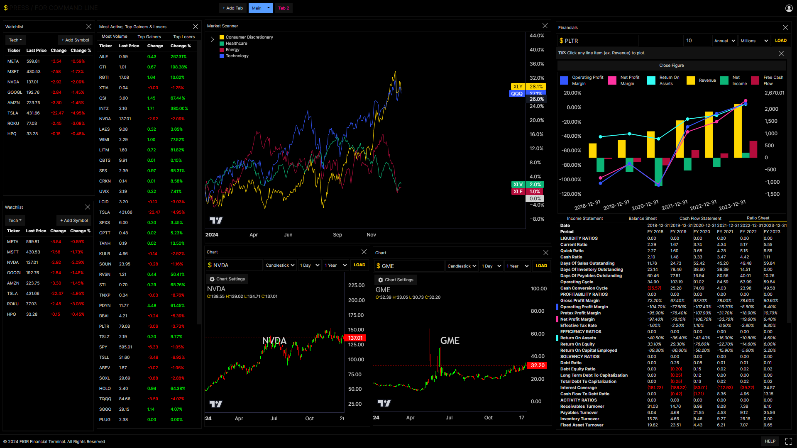
Task: Click LOAD button in Financials panel
Action: pos(780,41)
